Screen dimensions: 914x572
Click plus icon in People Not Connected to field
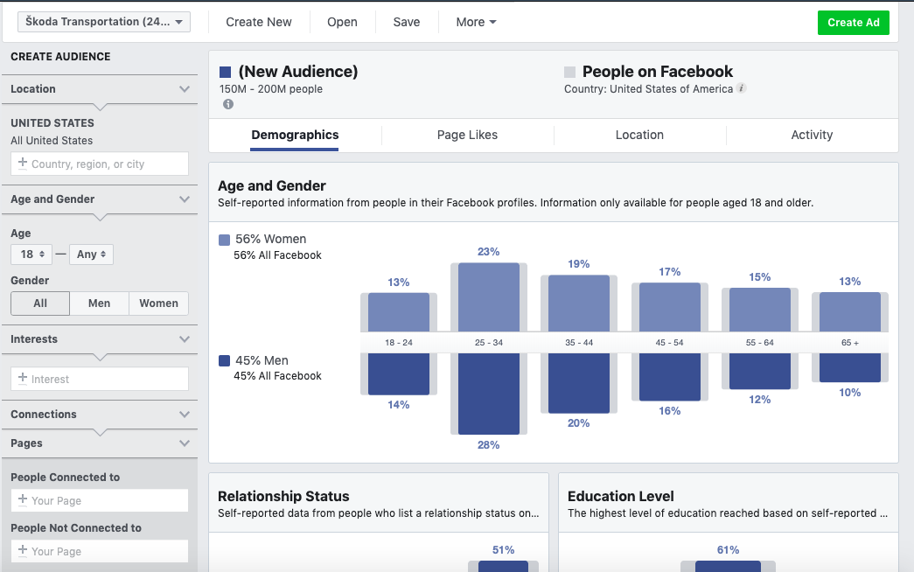(x=22, y=550)
